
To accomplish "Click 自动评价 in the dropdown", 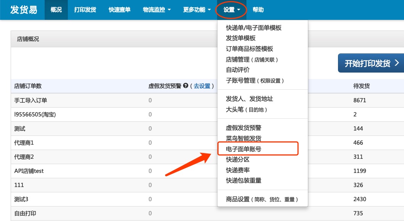I will [238, 70].
